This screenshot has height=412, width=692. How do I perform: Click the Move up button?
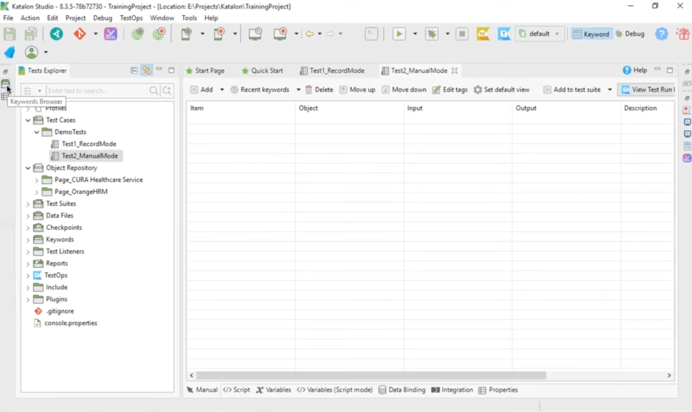click(x=357, y=90)
